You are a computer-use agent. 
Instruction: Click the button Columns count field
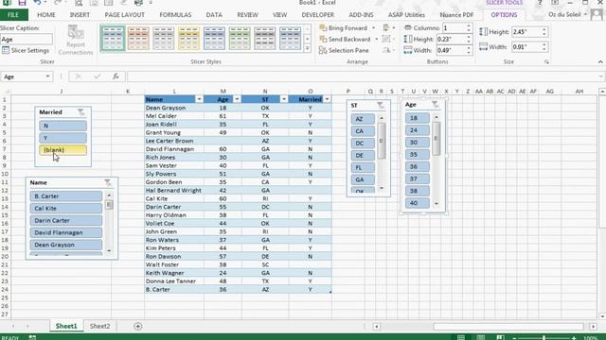[454, 28]
